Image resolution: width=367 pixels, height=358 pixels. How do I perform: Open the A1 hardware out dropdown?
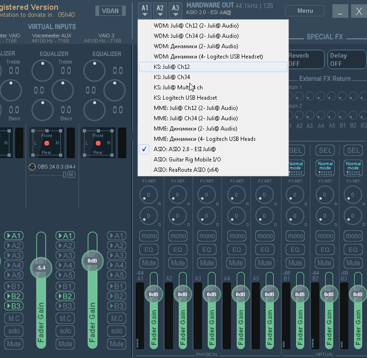[145, 10]
